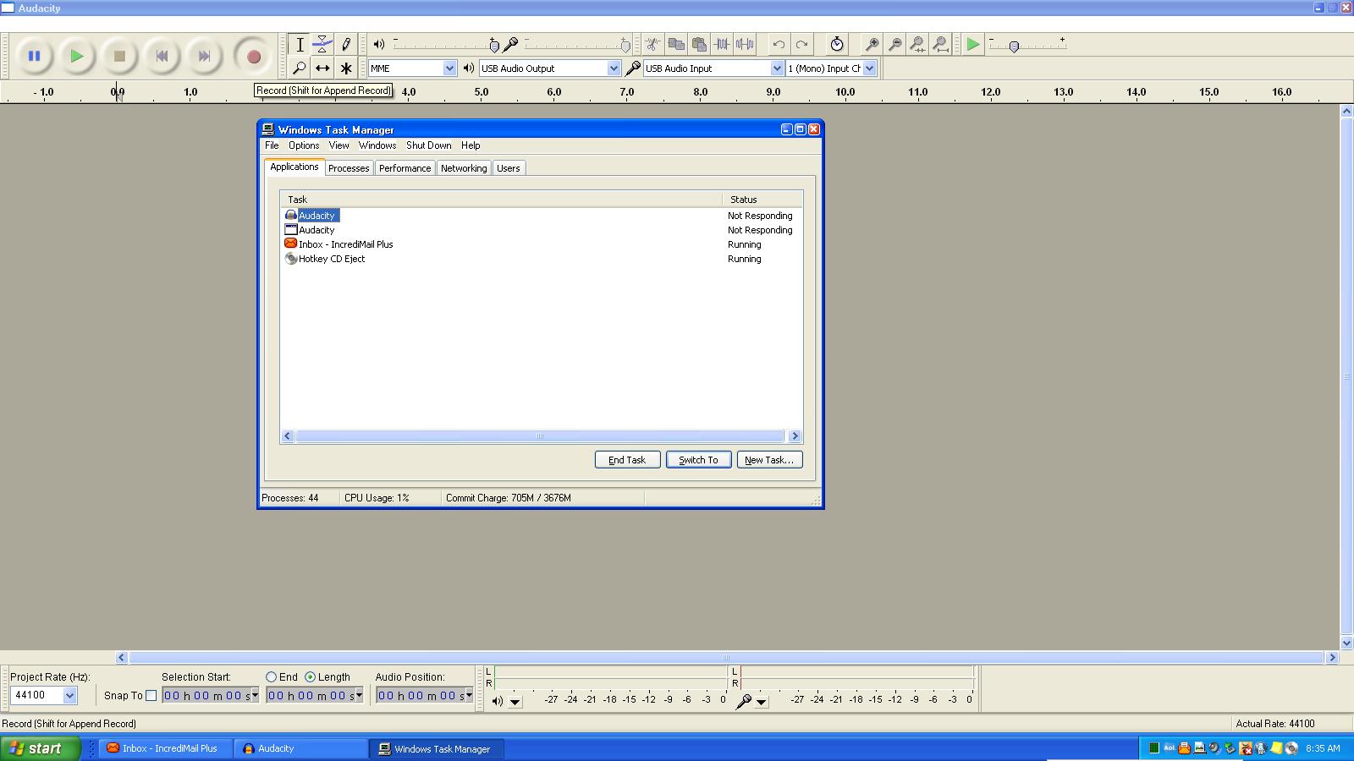
Task: Click the Fit Project in Window icon
Action: pyautogui.click(x=941, y=43)
